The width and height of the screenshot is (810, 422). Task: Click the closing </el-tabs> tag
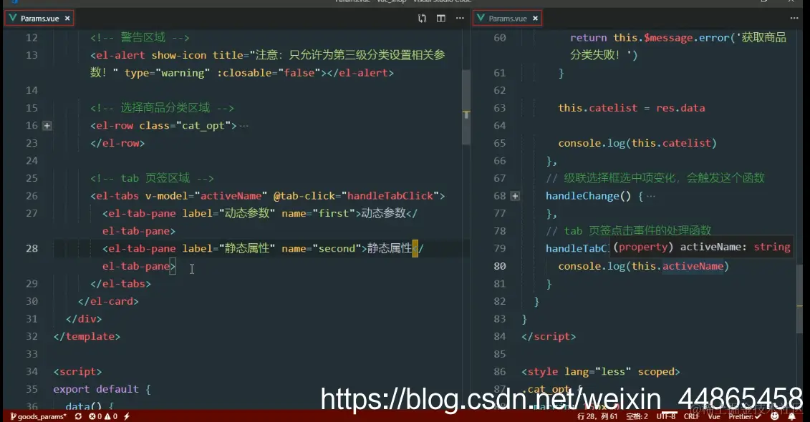[x=120, y=284]
